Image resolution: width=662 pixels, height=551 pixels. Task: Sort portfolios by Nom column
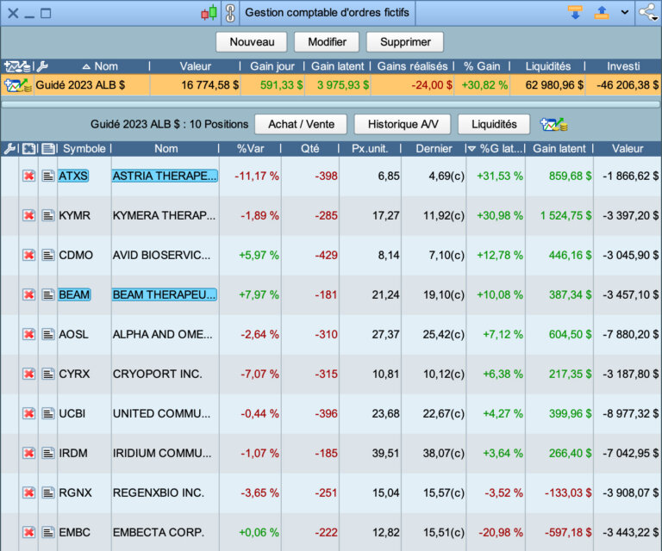click(x=101, y=66)
